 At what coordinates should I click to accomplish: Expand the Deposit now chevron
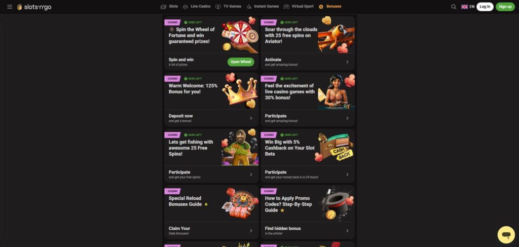251,118
